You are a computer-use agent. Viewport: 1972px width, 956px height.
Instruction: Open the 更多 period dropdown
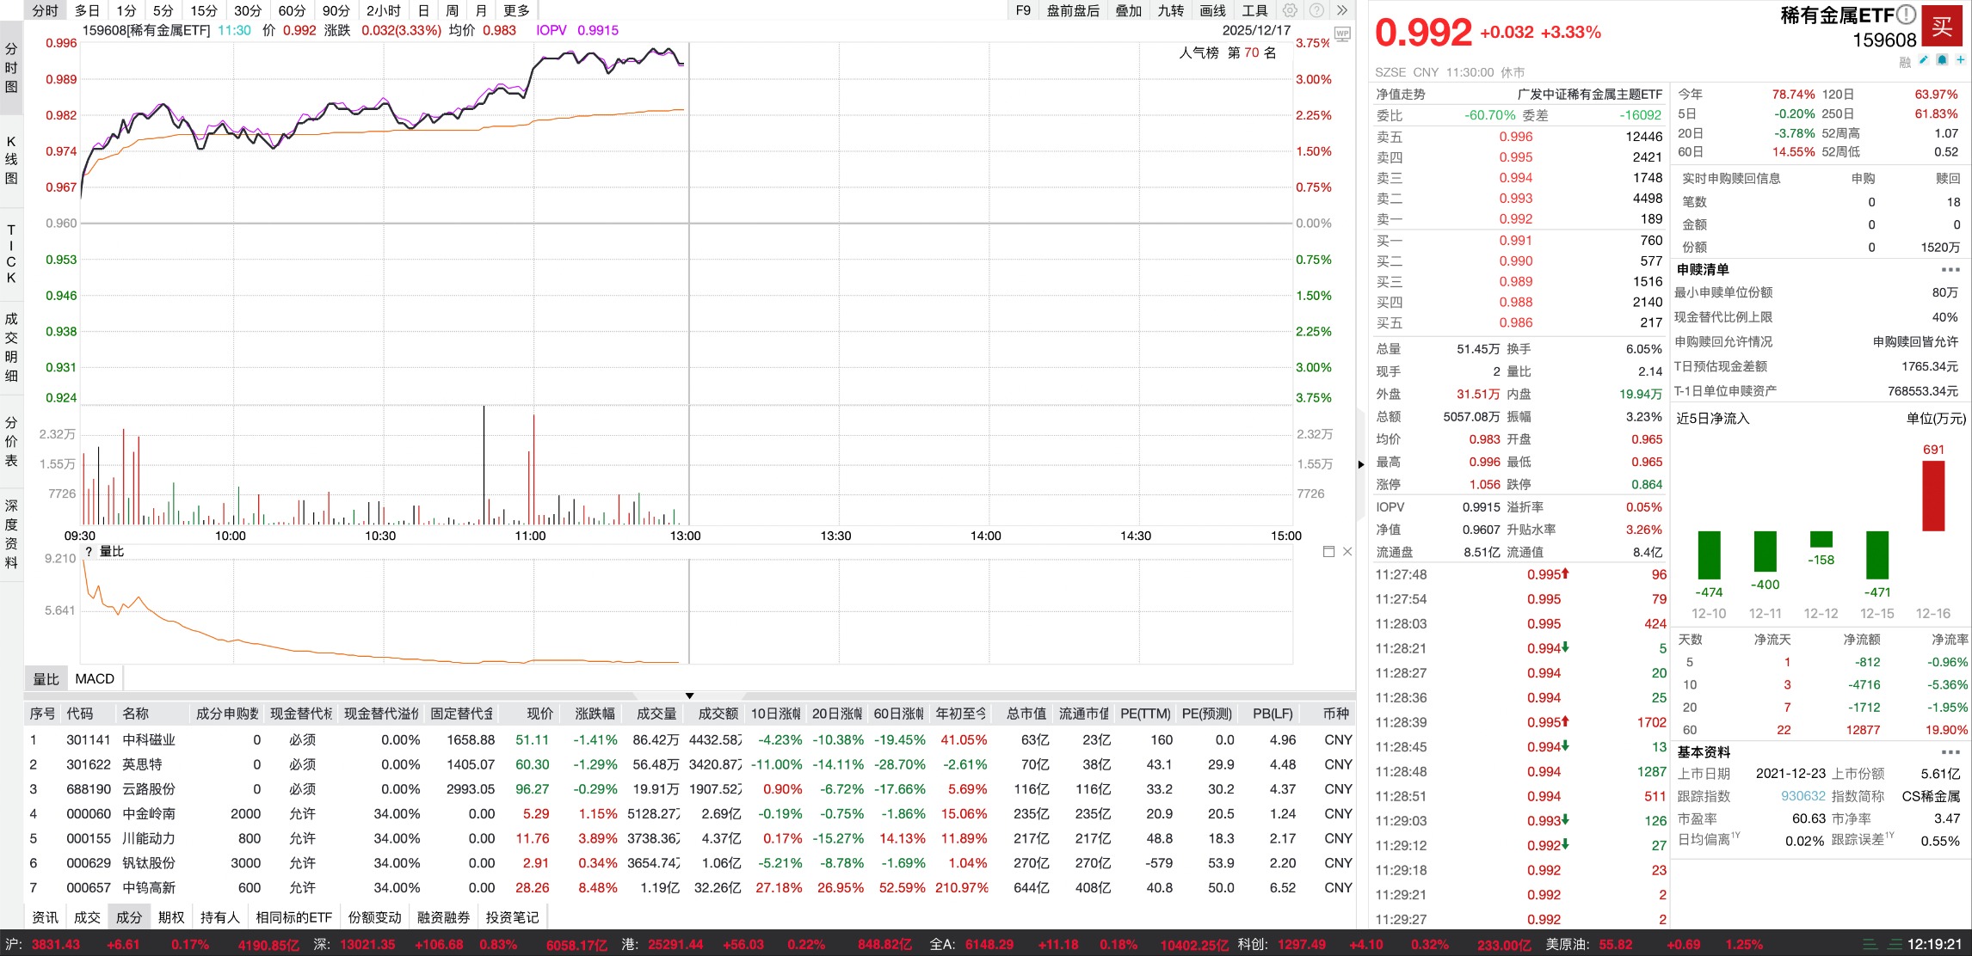tap(516, 10)
